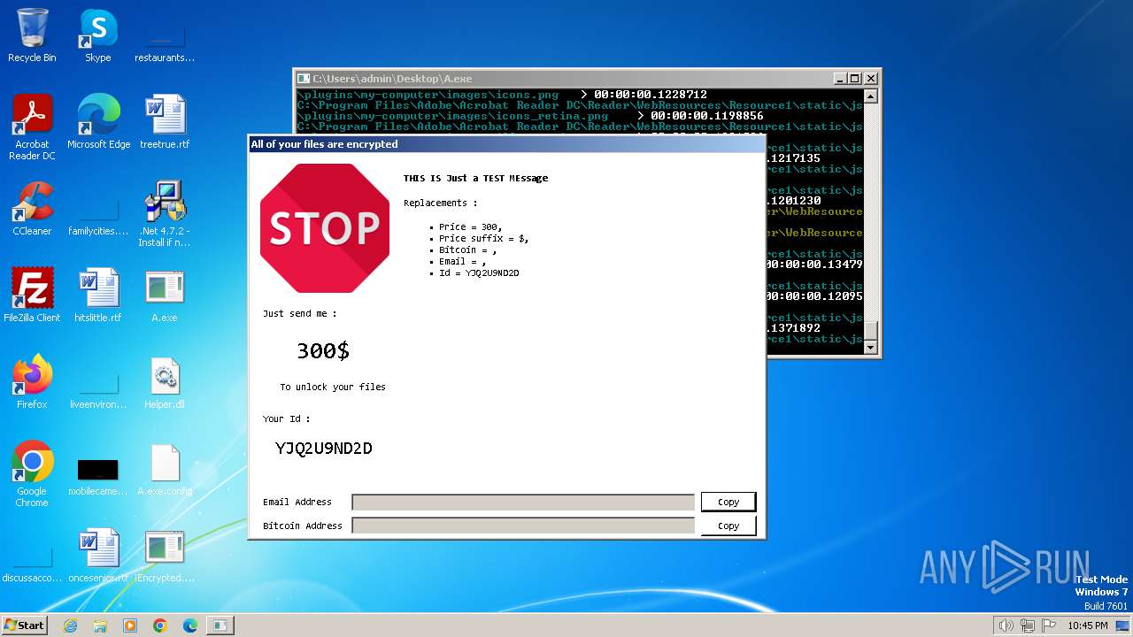The width and height of the screenshot is (1133, 637).
Task: Launch Skype from the desktop
Action: pyautogui.click(x=97, y=35)
